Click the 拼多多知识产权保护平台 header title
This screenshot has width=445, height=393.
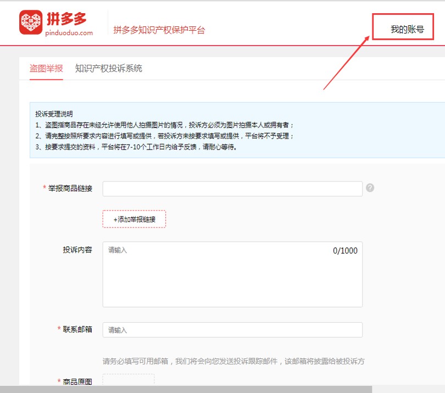tap(159, 30)
